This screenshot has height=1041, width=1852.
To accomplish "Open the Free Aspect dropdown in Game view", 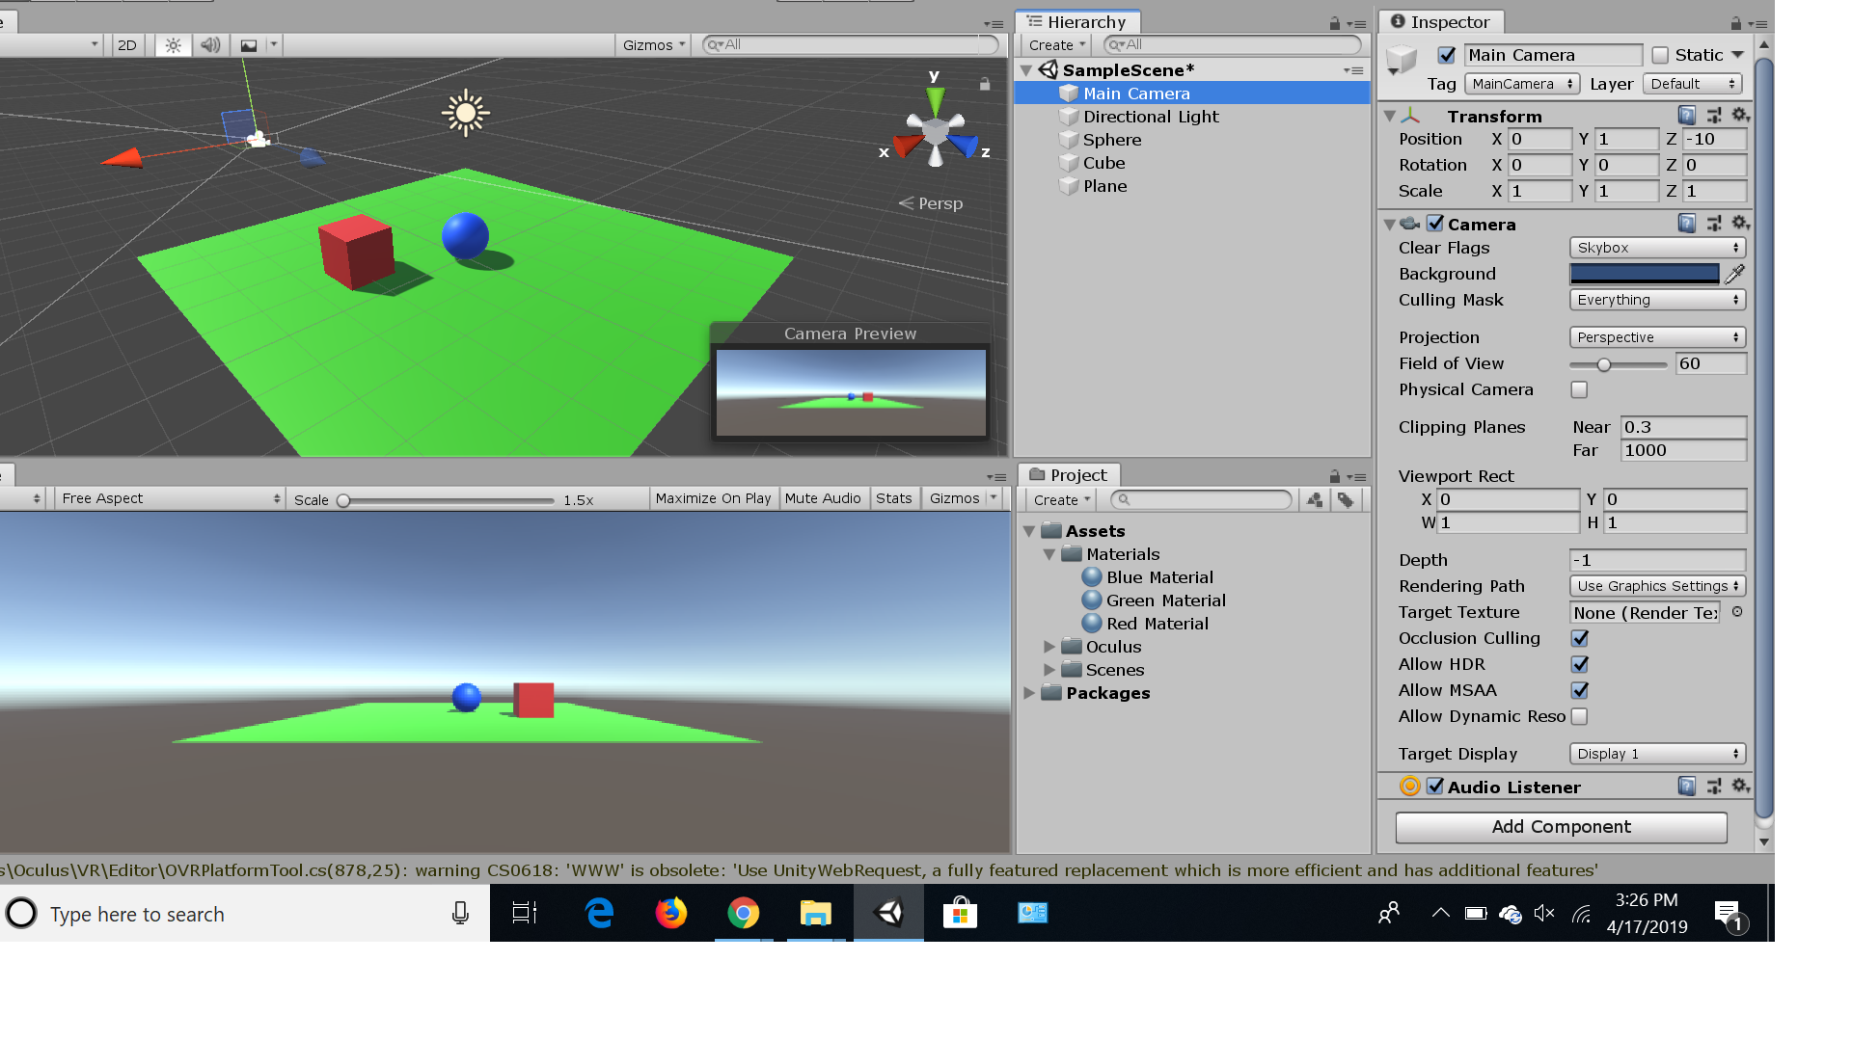I will click(170, 498).
